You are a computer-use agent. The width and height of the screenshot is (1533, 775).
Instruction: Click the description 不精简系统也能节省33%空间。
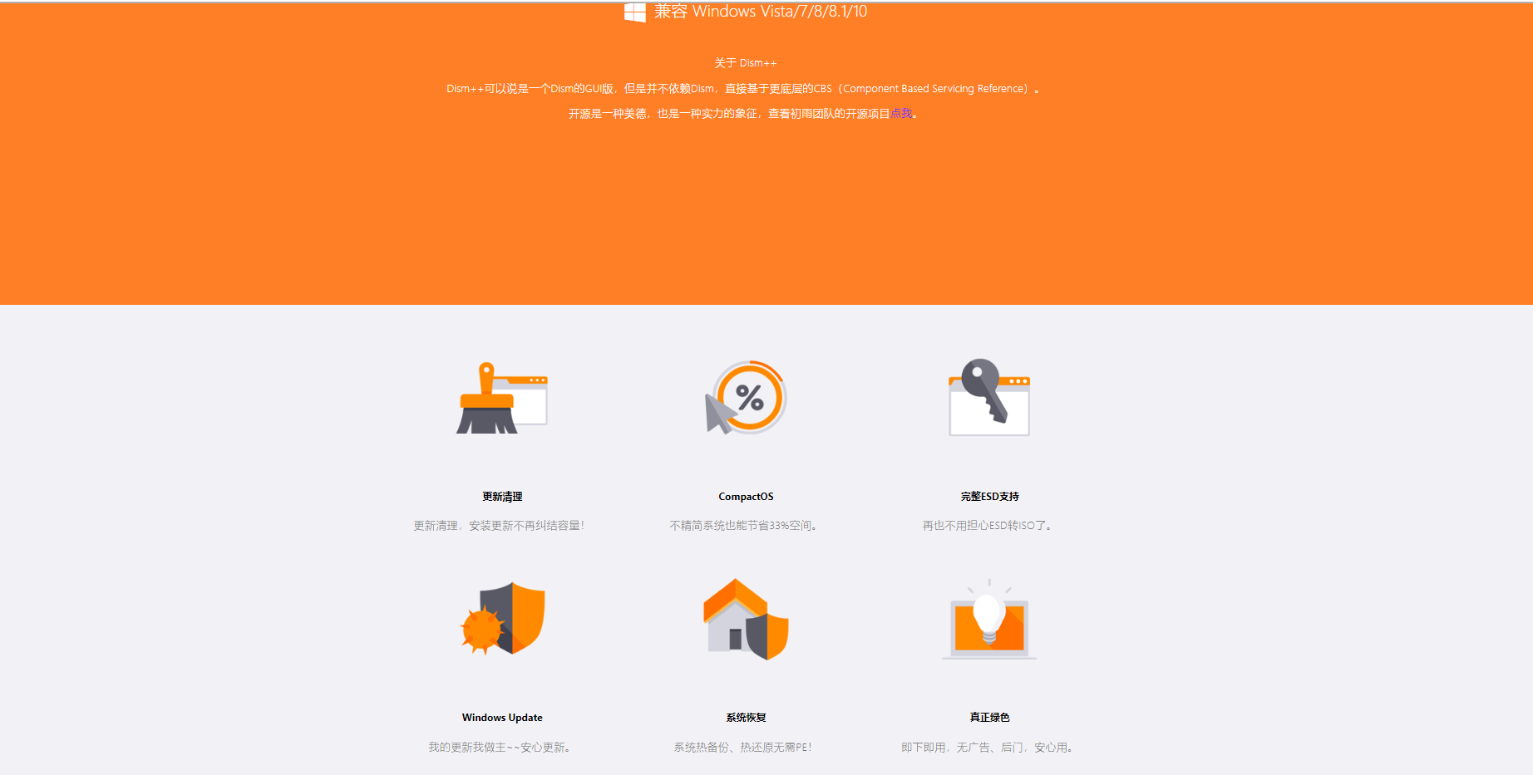coord(744,526)
